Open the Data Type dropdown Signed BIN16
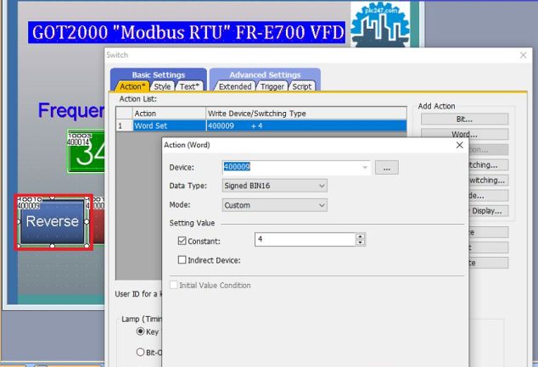 tap(274, 186)
